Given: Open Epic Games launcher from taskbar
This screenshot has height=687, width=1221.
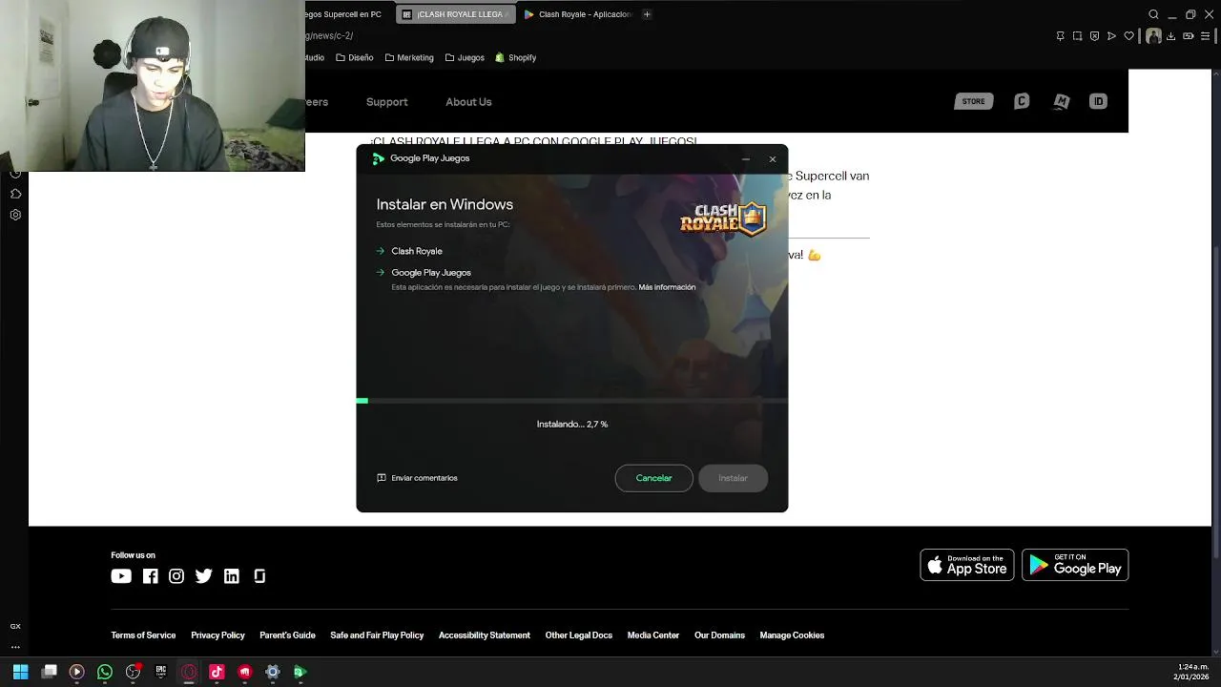Looking at the screenshot, I should pyautogui.click(x=160, y=672).
